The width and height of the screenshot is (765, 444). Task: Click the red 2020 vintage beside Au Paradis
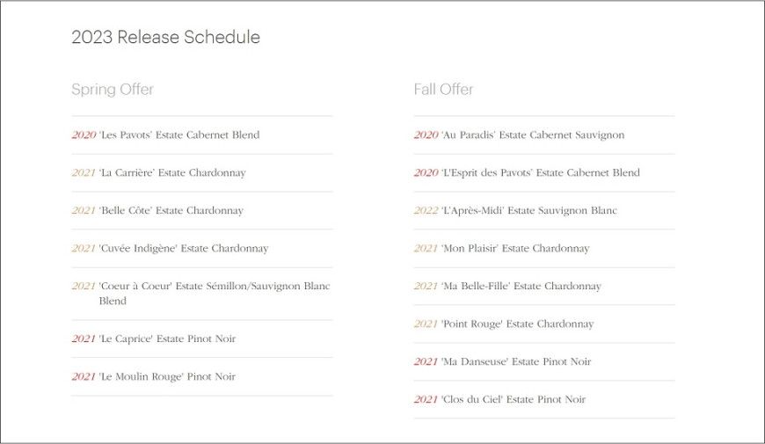426,135
